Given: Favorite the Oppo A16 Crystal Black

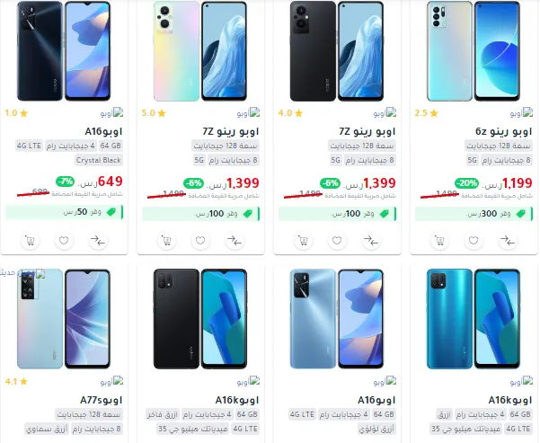Looking at the screenshot, I should click(x=64, y=241).
